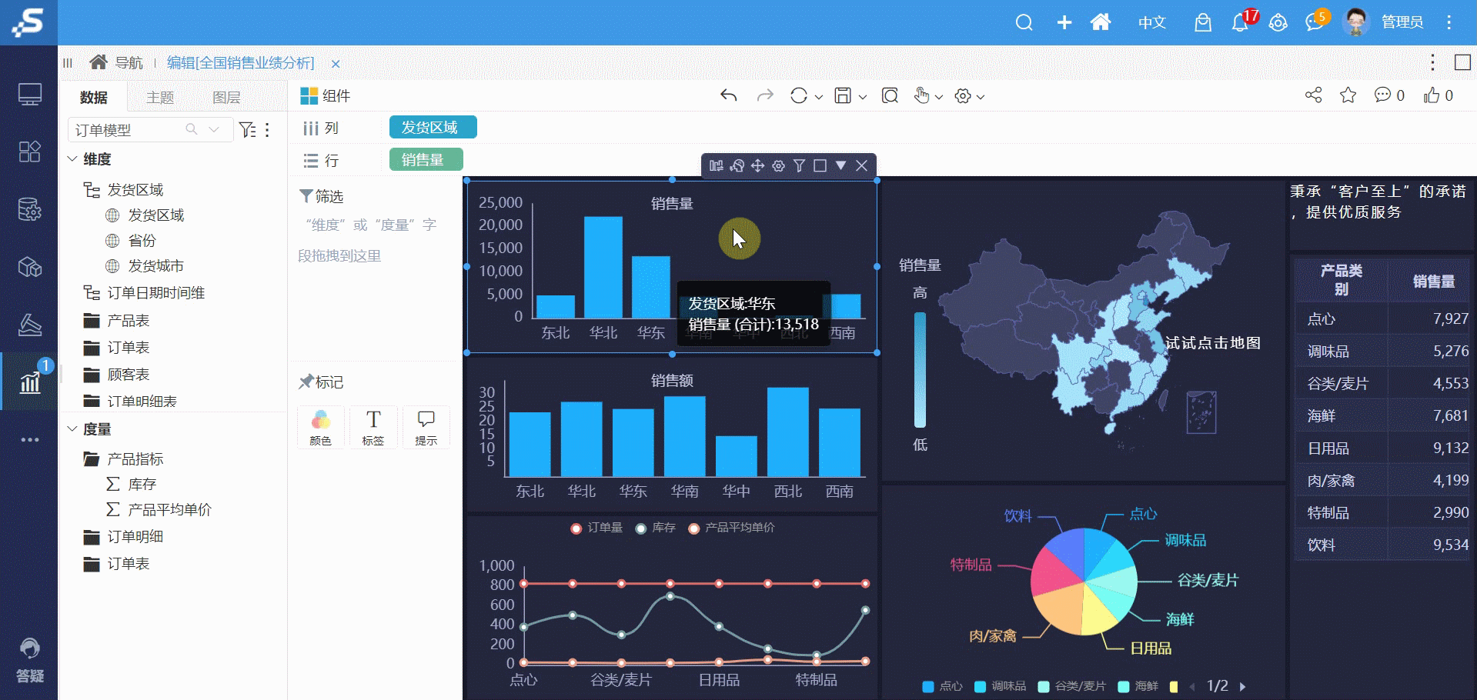Viewport: 1477px width, 700px height.
Task: Collapse the 度量 section
Action: pos(72,428)
